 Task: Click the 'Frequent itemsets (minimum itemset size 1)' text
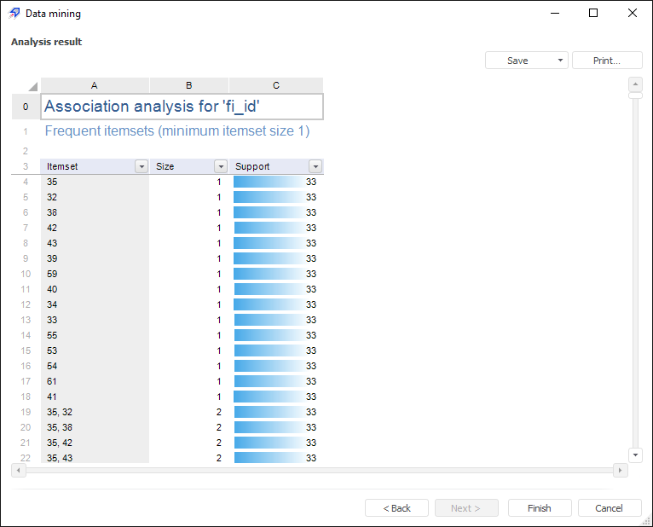[x=177, y=130]
